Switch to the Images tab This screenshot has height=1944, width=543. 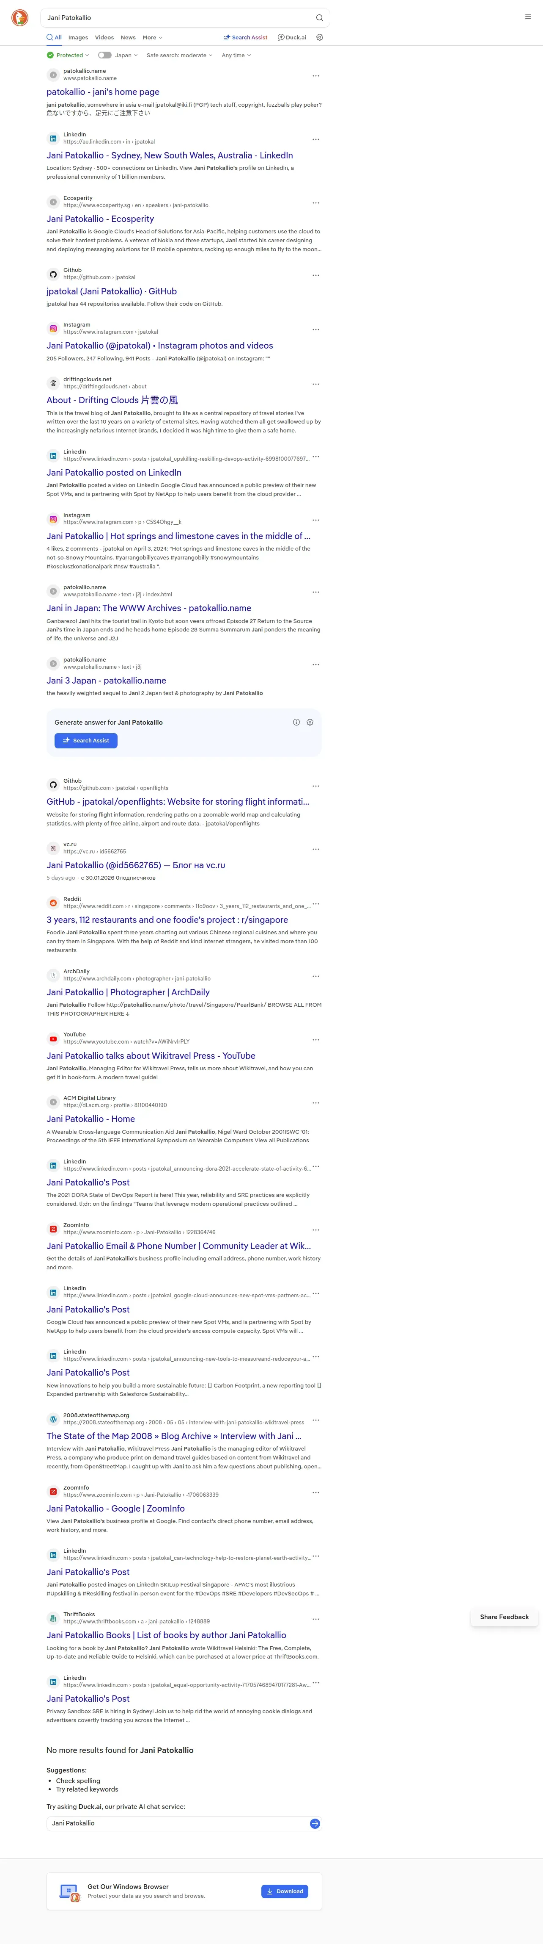pyautogui.click(x=78, y=38)
